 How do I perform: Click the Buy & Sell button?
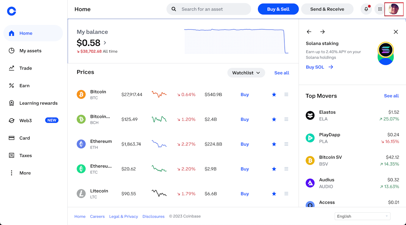click(x=278, y=9)
